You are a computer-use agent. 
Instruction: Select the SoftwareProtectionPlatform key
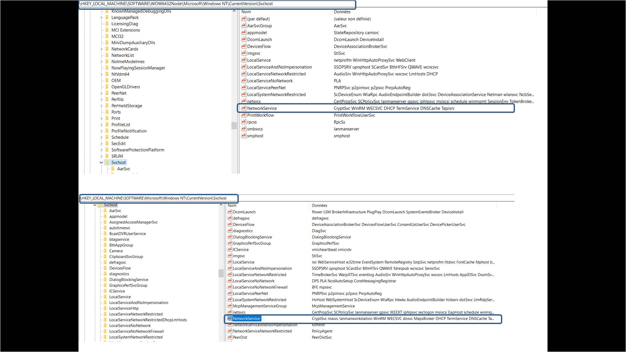[137, 150]
